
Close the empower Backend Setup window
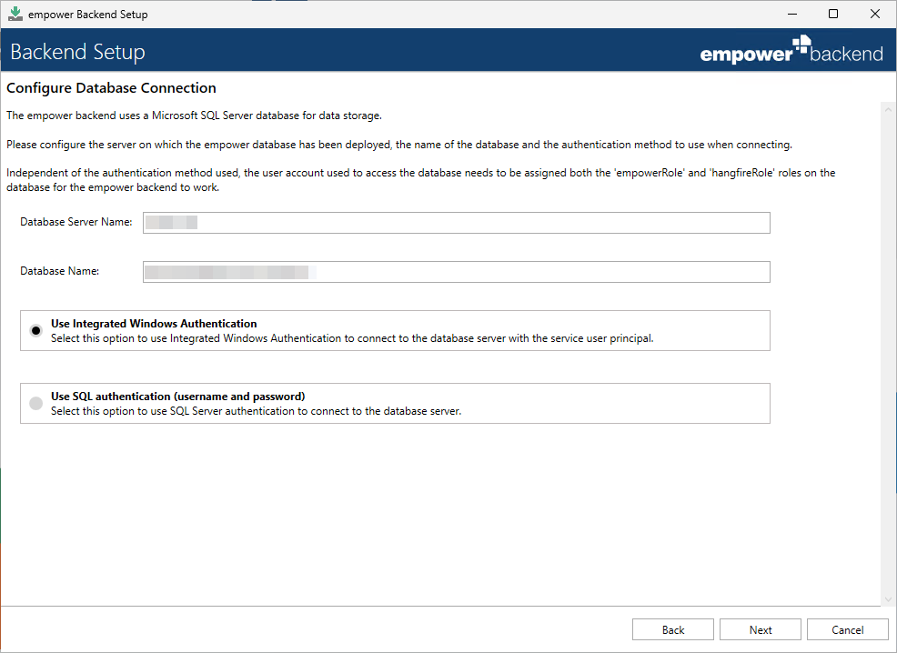[874, 15]
